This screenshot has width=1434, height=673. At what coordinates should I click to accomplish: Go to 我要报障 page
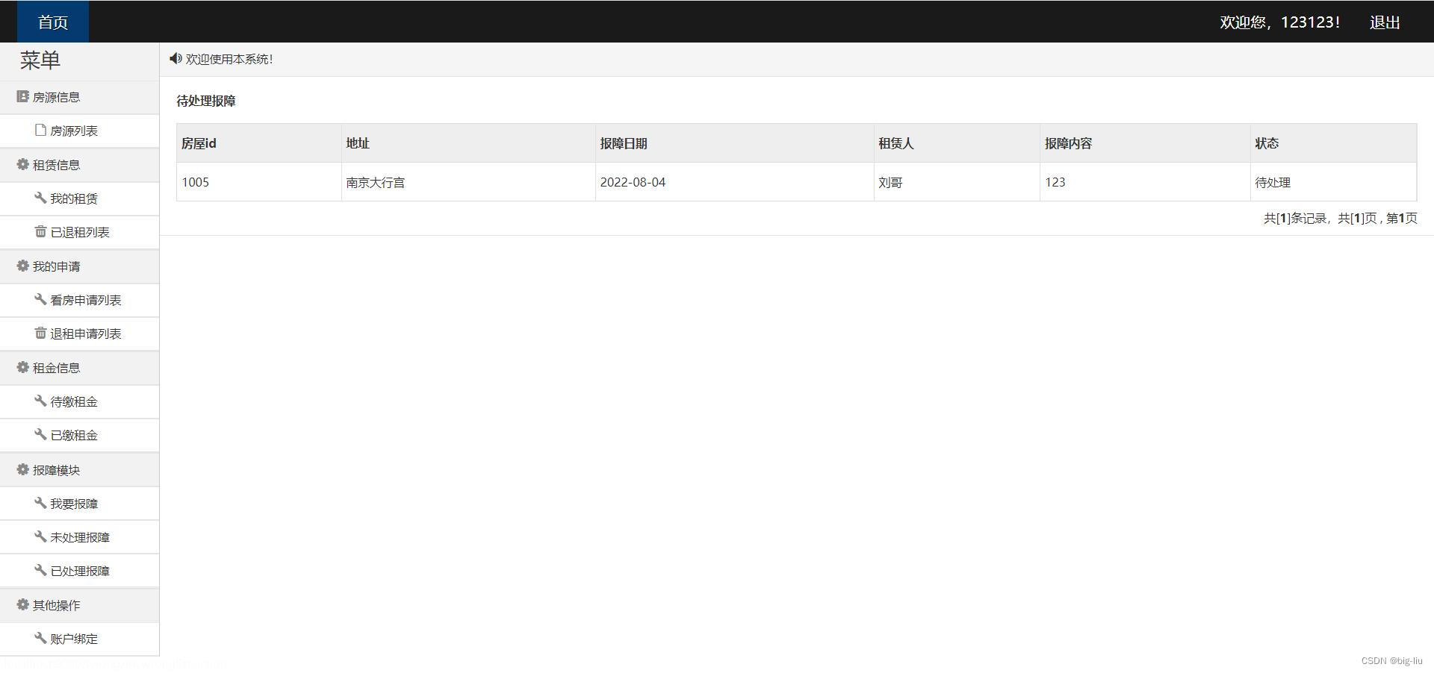(73, 504)
